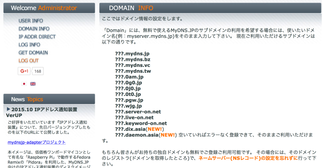Click the Google +1 button
Screen dimensions: 322x168
click(24, 71)
